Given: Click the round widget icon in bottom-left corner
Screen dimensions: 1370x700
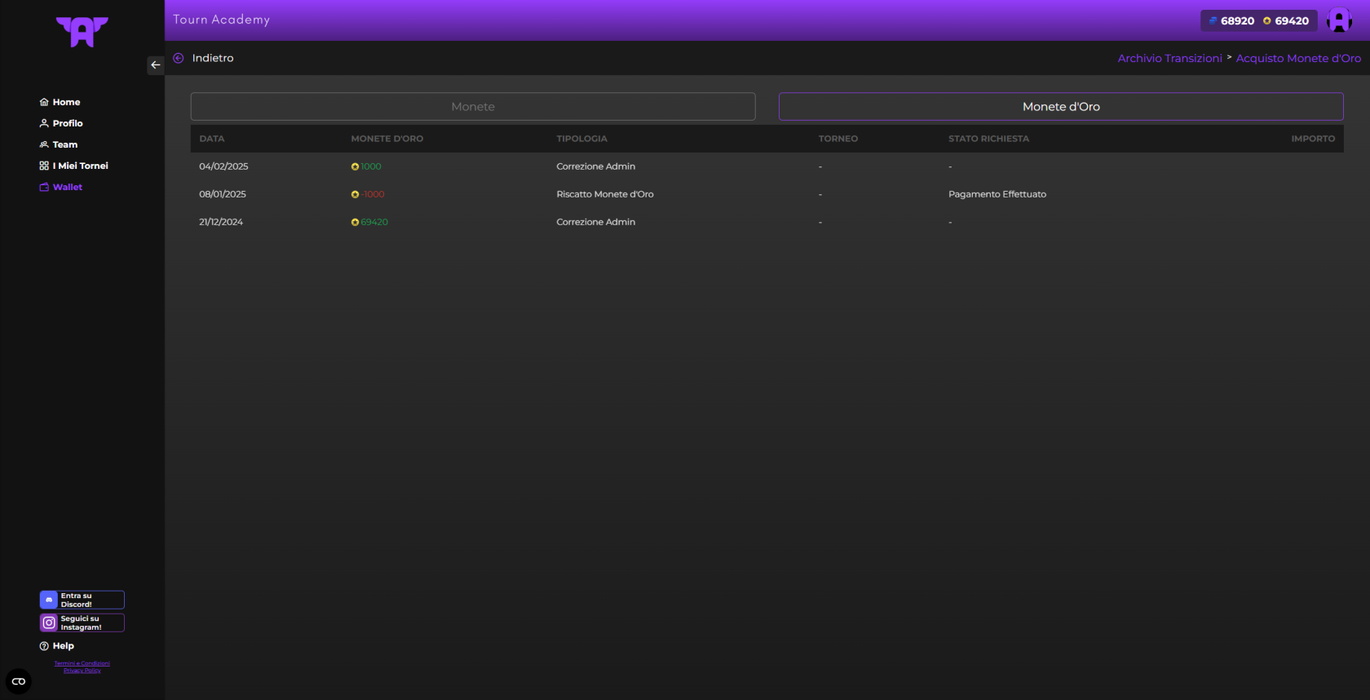Looking at the screenshot, I should pyautogui.click(x=19, y=681).
